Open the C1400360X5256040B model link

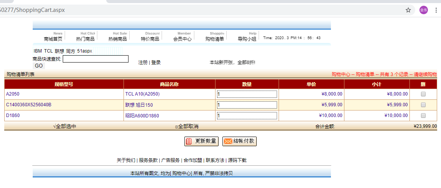(29, 105)
